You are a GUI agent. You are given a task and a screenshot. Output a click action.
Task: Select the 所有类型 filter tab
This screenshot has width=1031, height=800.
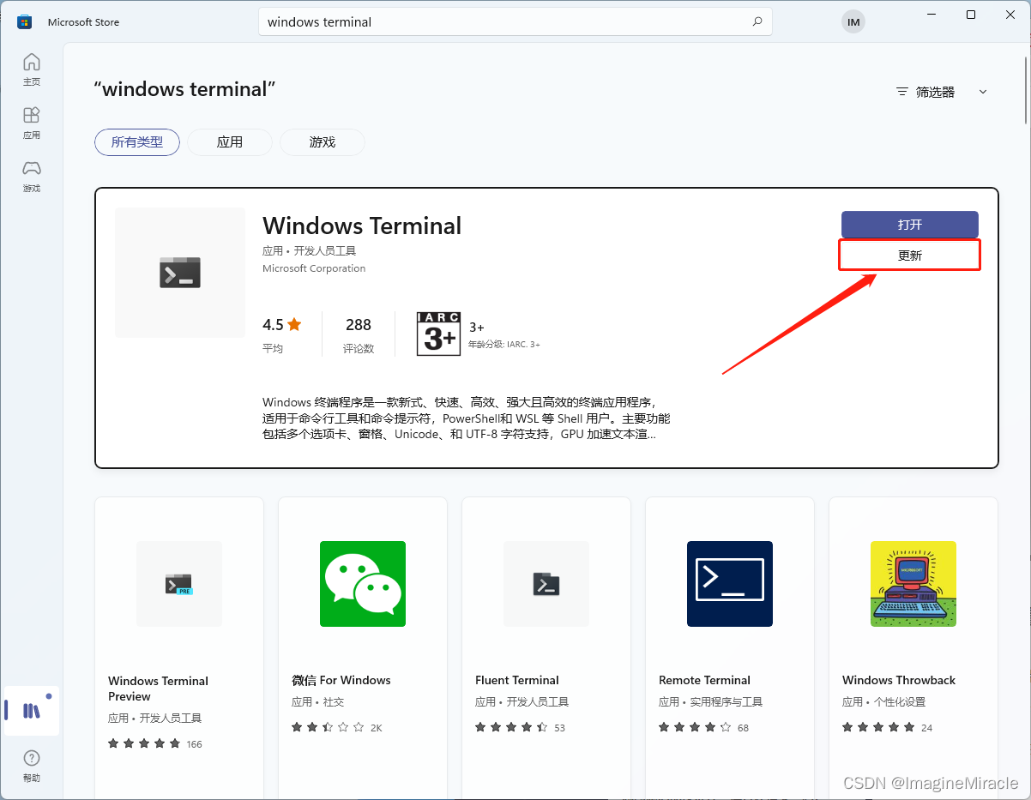137,142
